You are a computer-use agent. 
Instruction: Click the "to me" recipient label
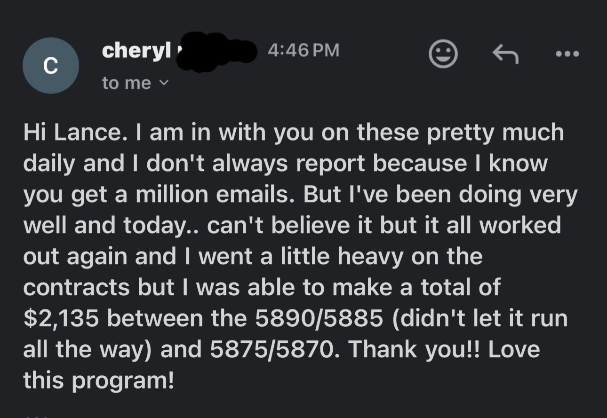click(x=127, y=83)
